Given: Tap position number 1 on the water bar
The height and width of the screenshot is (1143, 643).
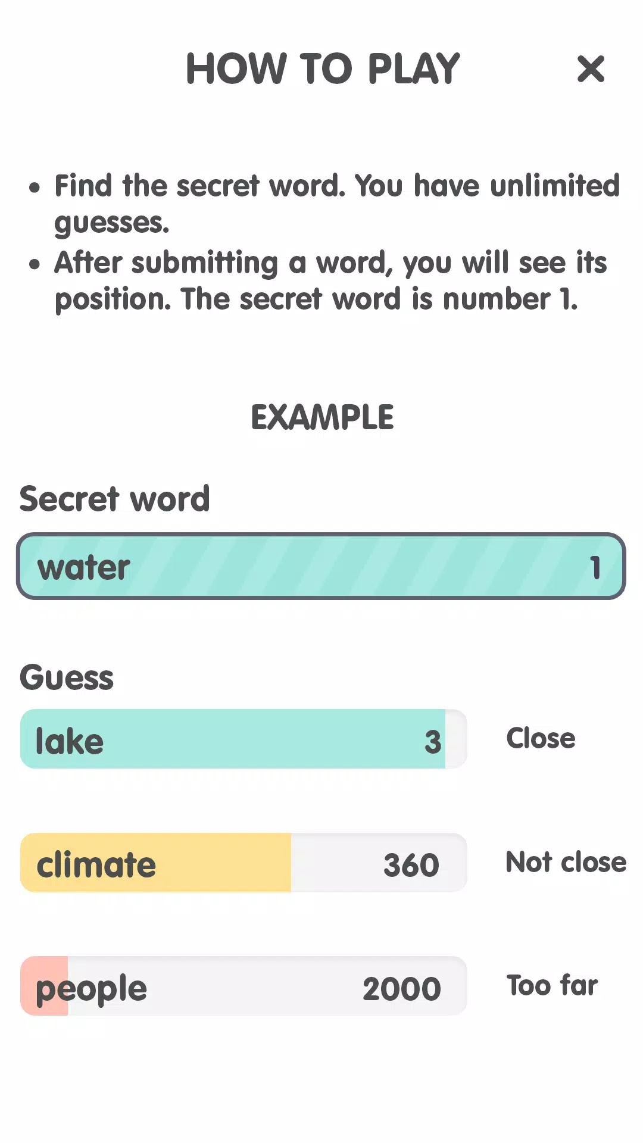Looking at the screenshot, I should (x=595, y=567).
